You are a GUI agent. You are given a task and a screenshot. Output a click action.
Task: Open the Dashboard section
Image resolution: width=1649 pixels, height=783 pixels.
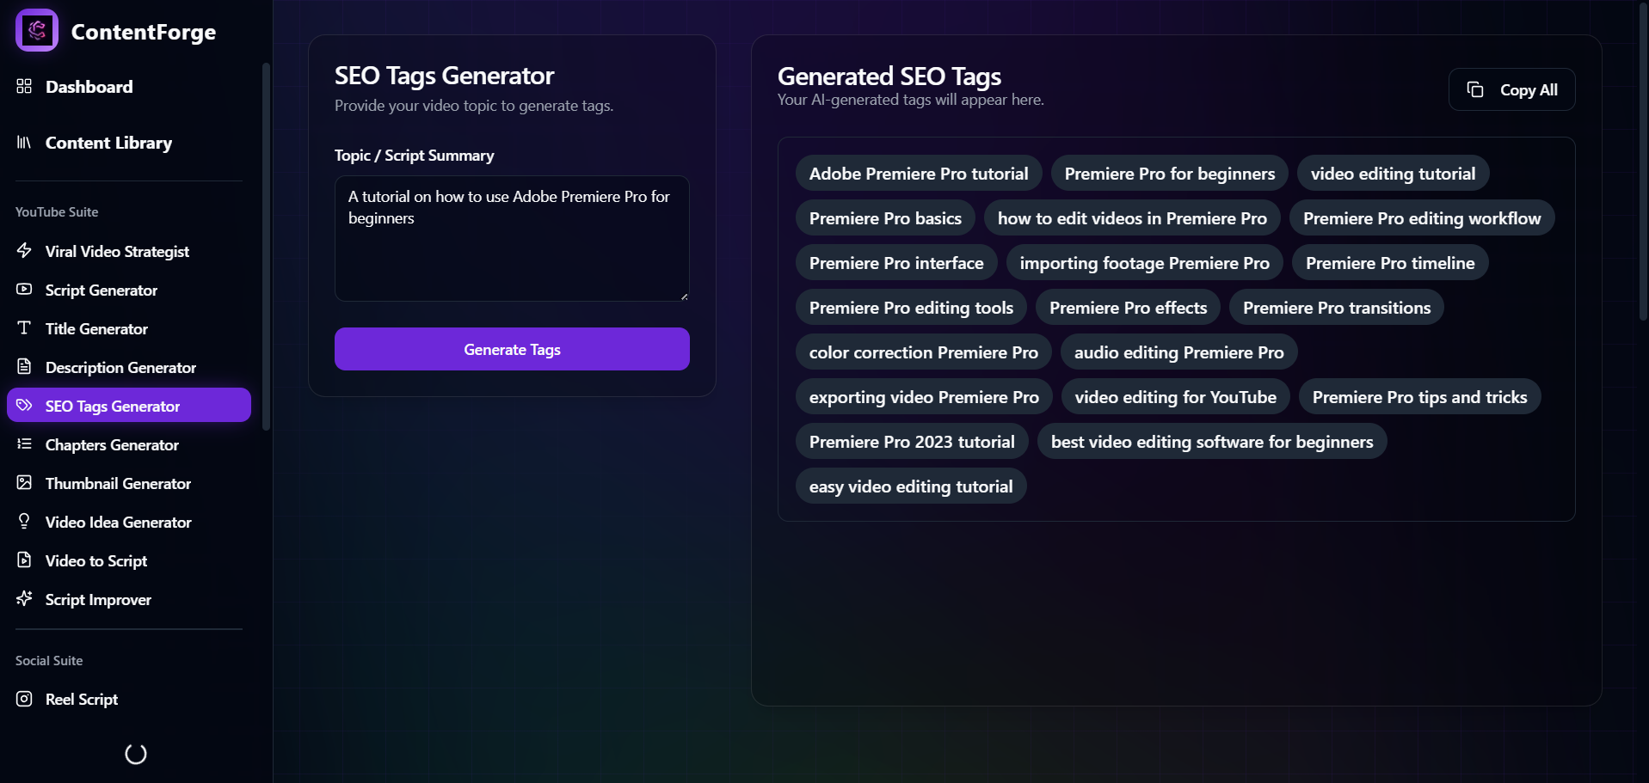pyautogui.click(x=89, y=87)
